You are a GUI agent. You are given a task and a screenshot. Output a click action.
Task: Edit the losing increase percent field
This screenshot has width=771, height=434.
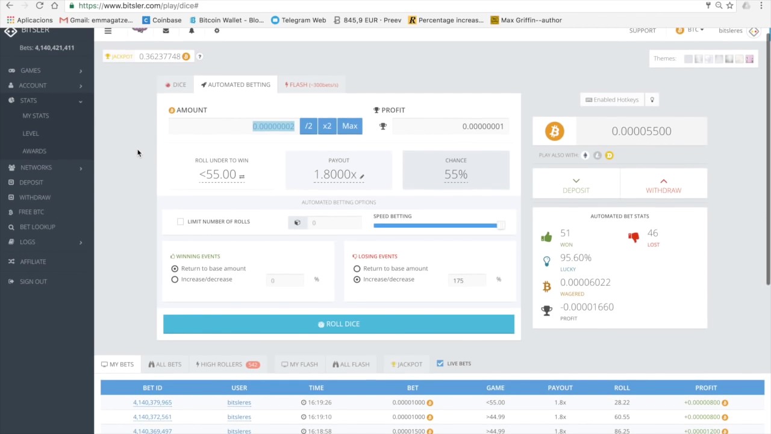[x=467, y=280]
